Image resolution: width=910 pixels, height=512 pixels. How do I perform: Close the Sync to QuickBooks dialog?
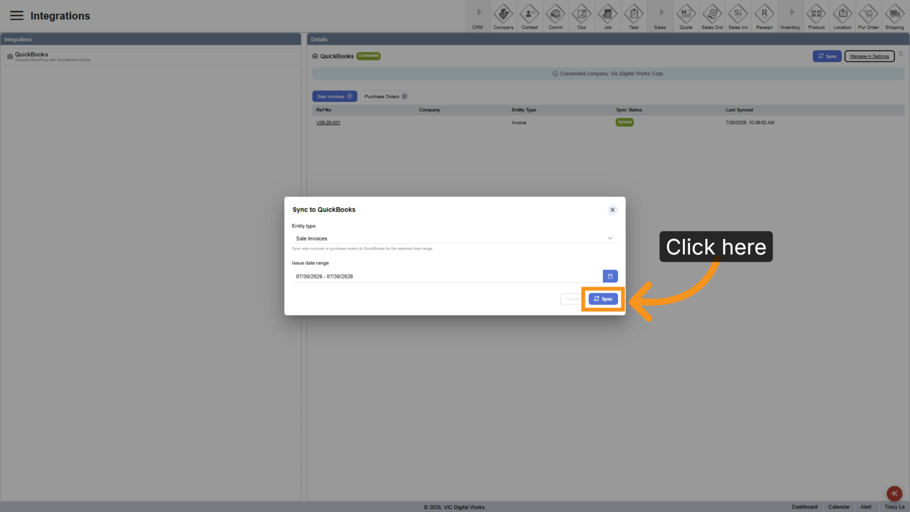[613, 210]
